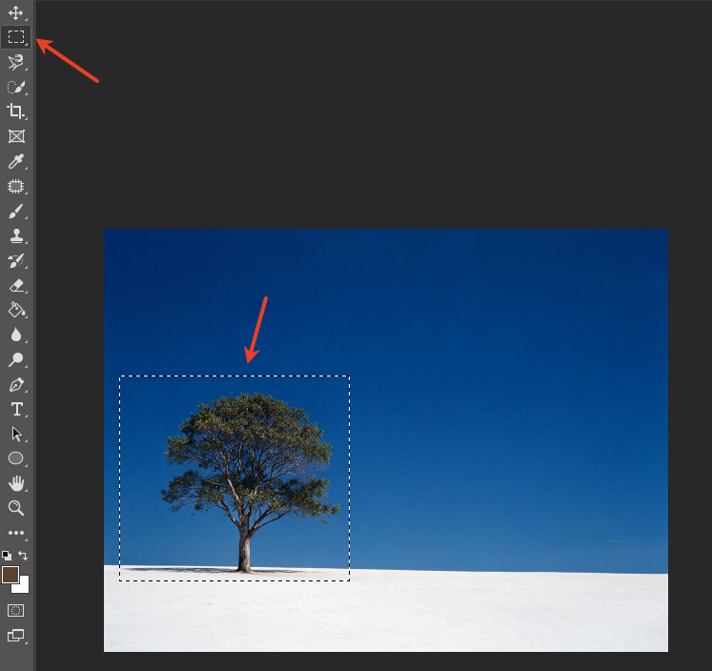This screenshot has width=712, height=671.
Task: Pick the Eraser tool
Action: coord(17,286)
